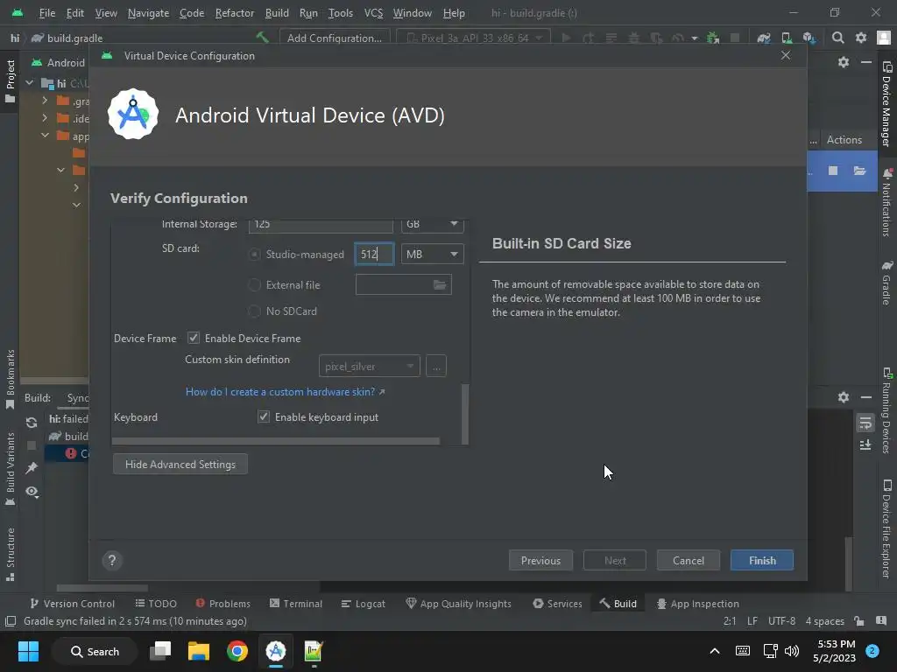The image size is (897, 672).
Task: Open the Tools menu
Action: pos(341,12)
